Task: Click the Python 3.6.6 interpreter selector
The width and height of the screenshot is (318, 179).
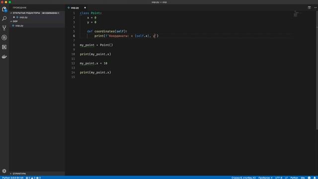Action: 13,178
